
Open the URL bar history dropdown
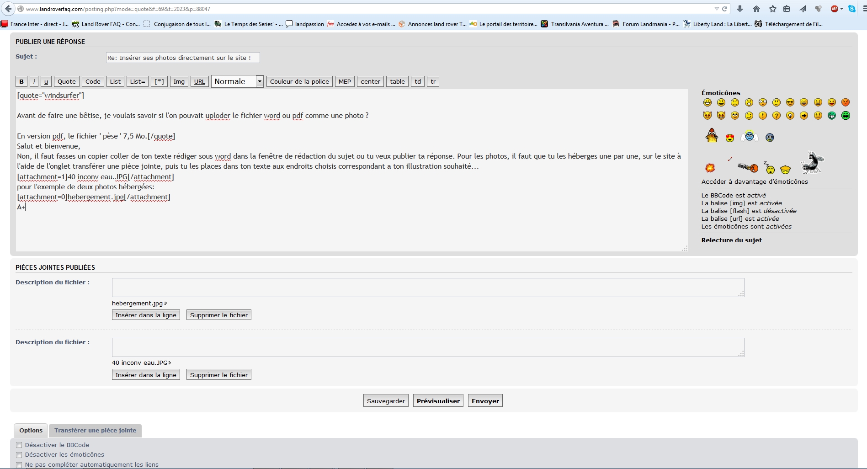[716, 9]
